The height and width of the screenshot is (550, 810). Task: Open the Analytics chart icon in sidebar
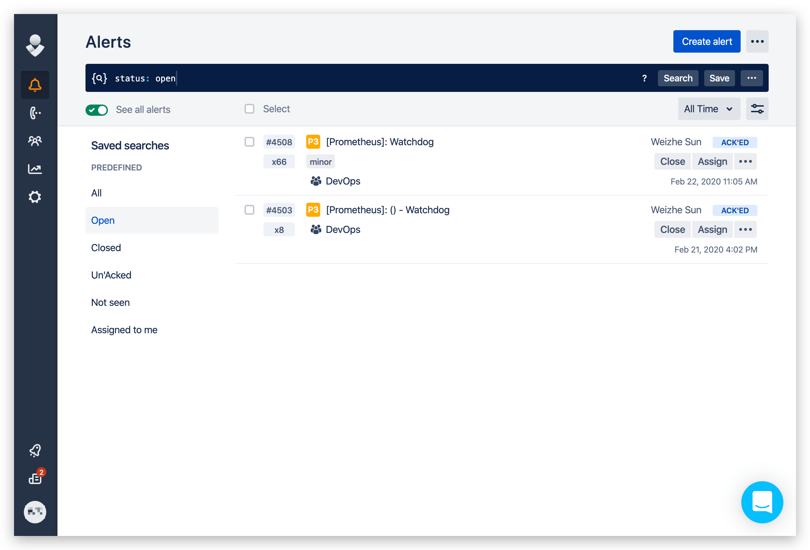(x=35, y=169)
